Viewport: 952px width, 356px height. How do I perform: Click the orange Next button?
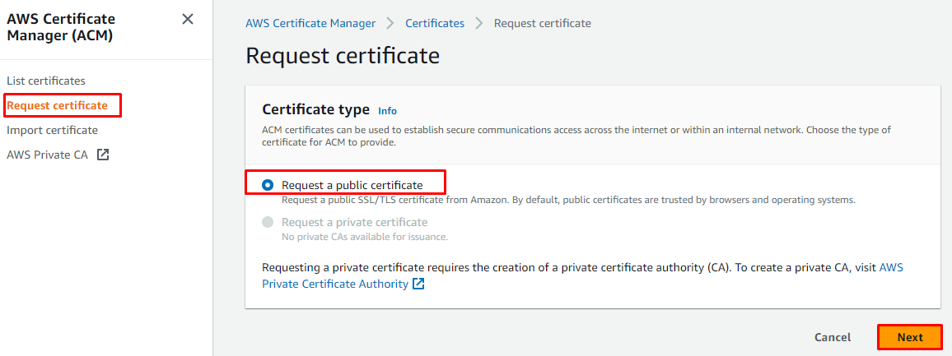click(x=910, y=337)
